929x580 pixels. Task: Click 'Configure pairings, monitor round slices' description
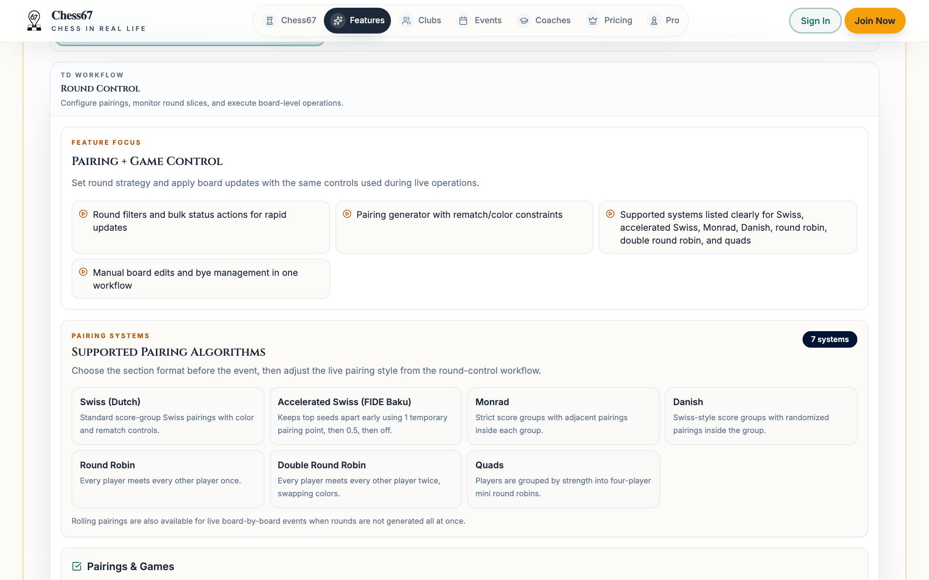[202, 103]
